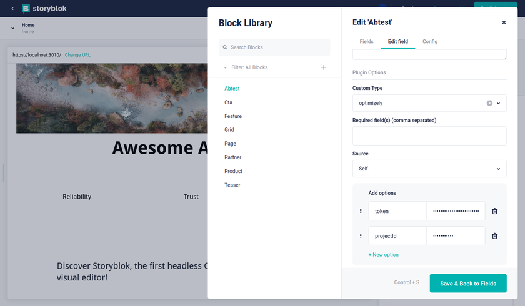Image resolution: width=525 pixels, height=306 pixels.
Task: Delete the projectId option
Action: [x=494, y=236]
